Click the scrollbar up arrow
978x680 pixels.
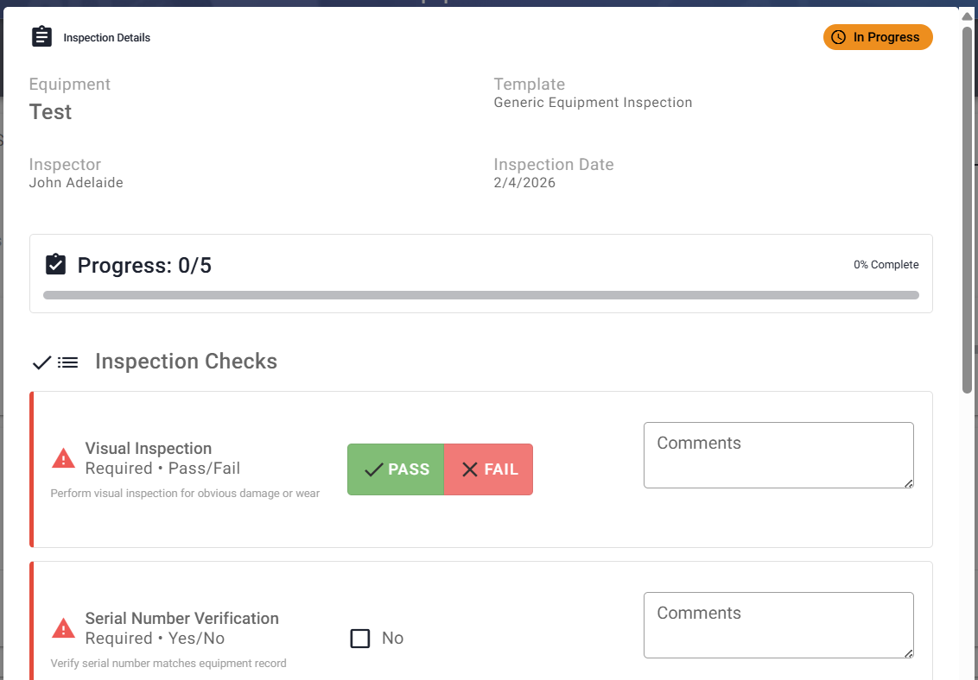(x=967, y=15)
